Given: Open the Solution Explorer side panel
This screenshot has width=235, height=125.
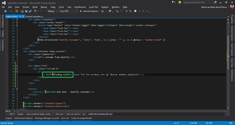Looking at the screenshot, I should [x=232, y=33].
